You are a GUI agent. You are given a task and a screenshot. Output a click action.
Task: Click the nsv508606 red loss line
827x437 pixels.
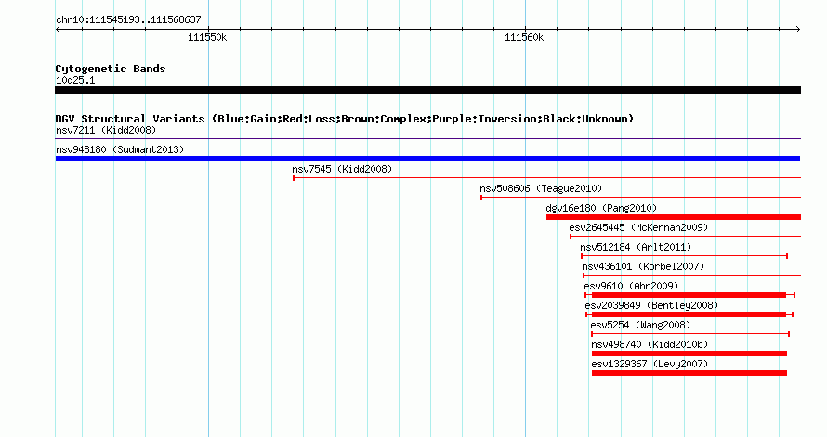click(641, 198)
